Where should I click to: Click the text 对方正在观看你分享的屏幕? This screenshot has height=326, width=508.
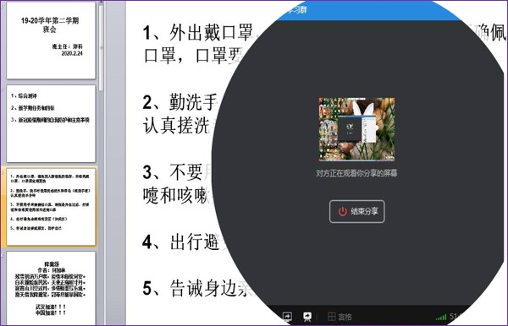click(x=356, y=173)
